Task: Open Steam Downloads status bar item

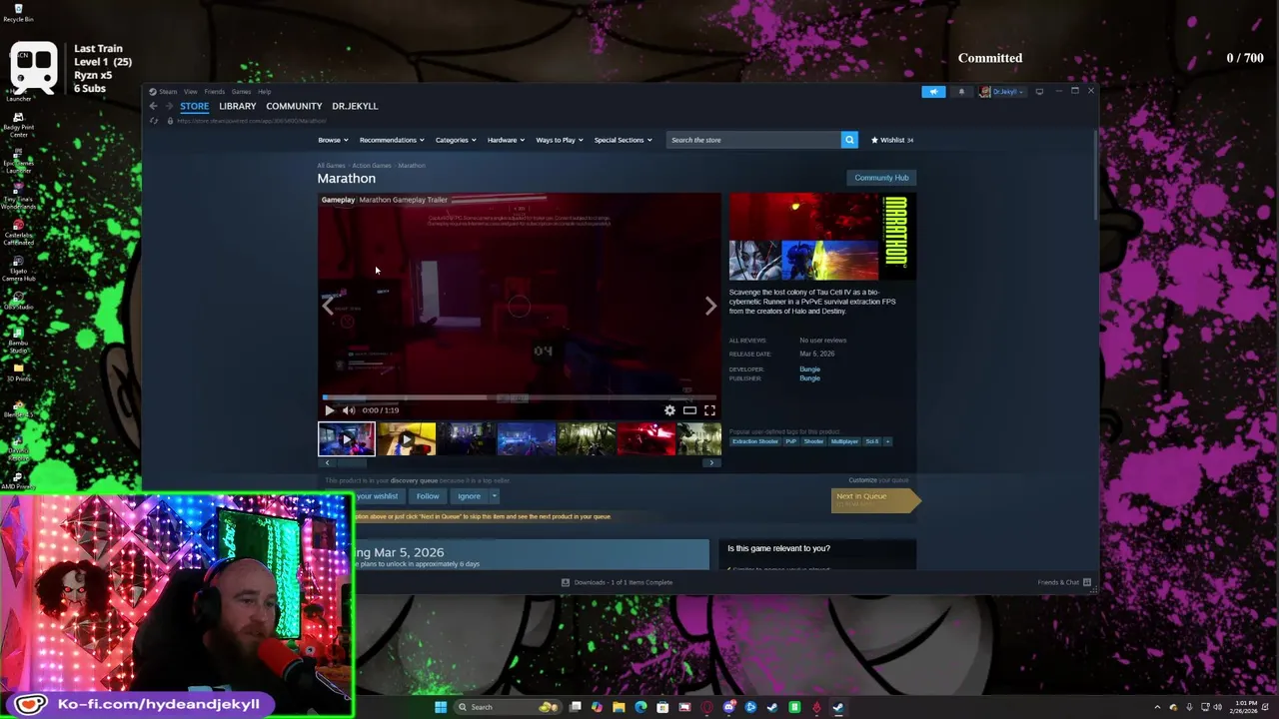Action: [x=617, y=582]
